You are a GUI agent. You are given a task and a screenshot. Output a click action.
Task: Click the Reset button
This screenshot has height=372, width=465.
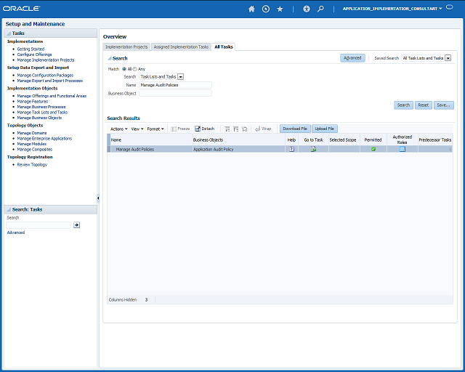pyautogui.click(x=423, y=105)
